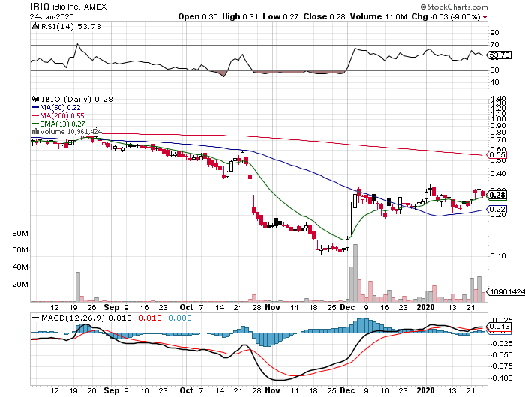525x397 pixels.
Task: Select the 0.28 current price tag
Action: click(x=496, y=195)
